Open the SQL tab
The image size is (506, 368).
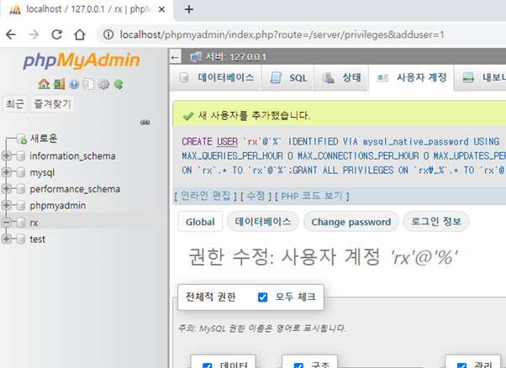click(287, 78)
